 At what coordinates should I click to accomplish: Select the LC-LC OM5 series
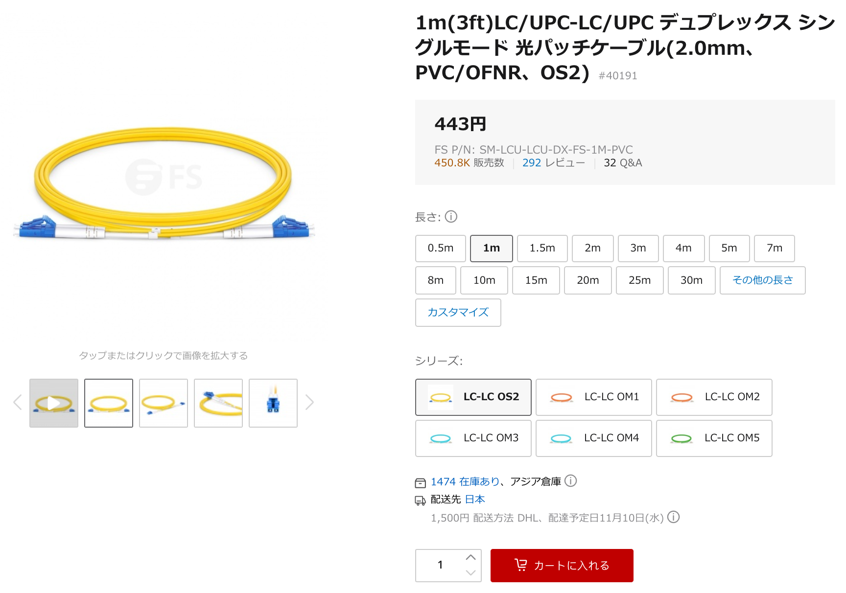(714, 438)
